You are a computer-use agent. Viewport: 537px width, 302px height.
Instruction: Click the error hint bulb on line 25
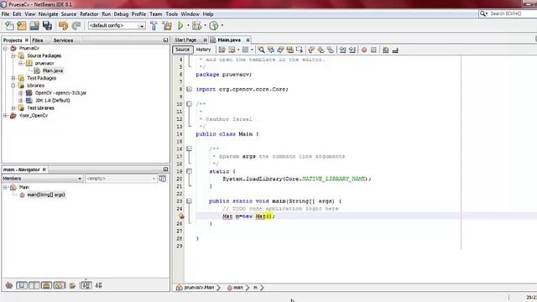click(x=181, y=216)
